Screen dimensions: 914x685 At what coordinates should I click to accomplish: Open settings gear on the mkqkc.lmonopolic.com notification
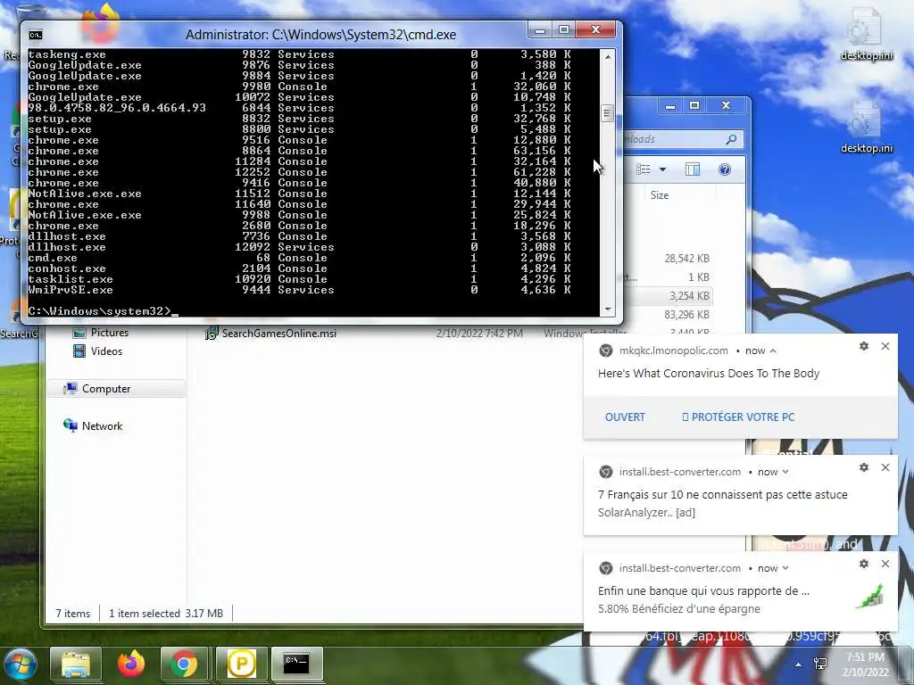coord(864,346)
